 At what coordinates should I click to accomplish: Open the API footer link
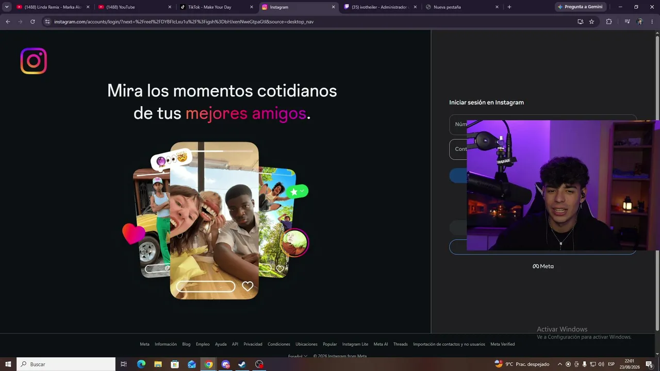235,344
